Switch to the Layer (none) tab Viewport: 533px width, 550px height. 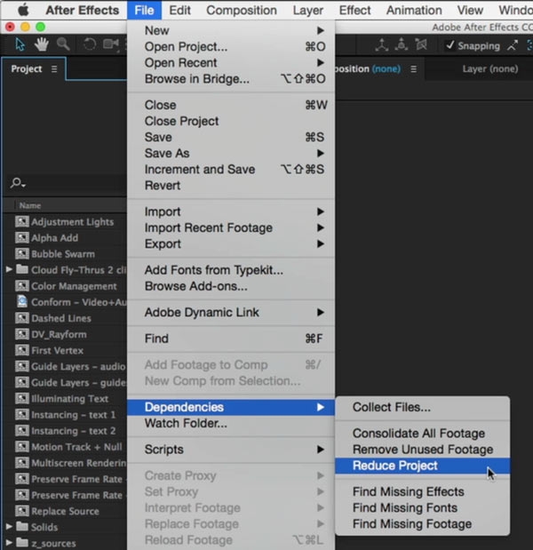tap(489, 69)
